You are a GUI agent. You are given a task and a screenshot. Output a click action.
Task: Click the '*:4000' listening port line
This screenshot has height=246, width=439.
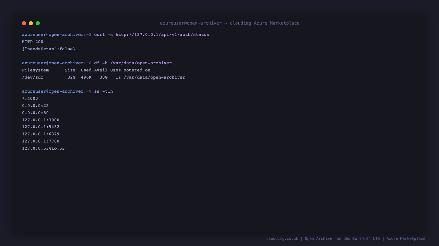pyautogui.click(x=30, y=98)
